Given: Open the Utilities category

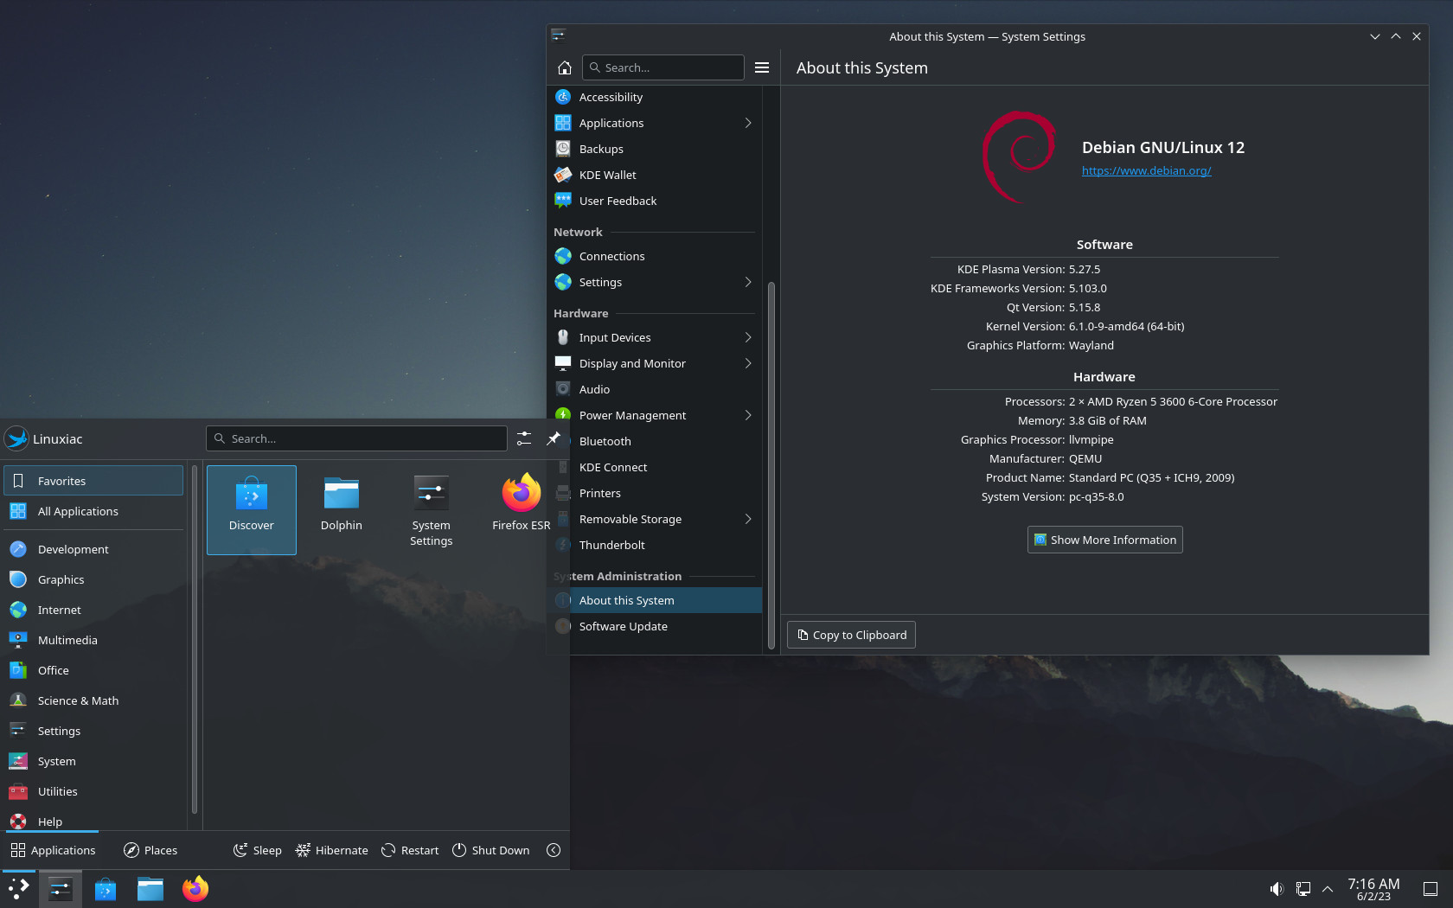Looking at the screenshot, I should click(x=93, y=791).
